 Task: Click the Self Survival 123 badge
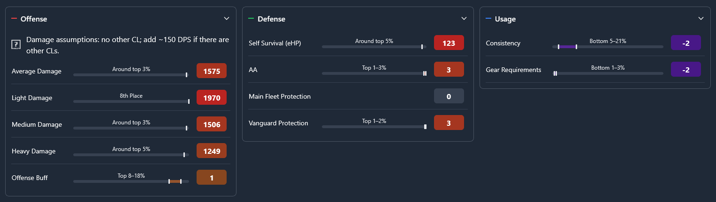[x=449, y=43]
